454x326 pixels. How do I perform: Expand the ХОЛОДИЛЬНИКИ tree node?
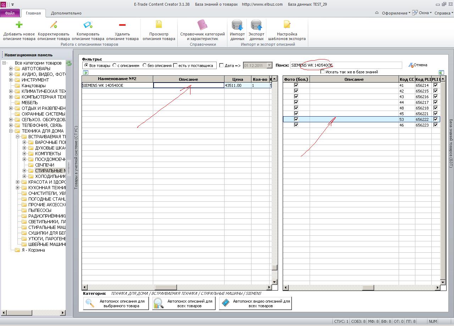pyautogui.click(x=24, y=176)
